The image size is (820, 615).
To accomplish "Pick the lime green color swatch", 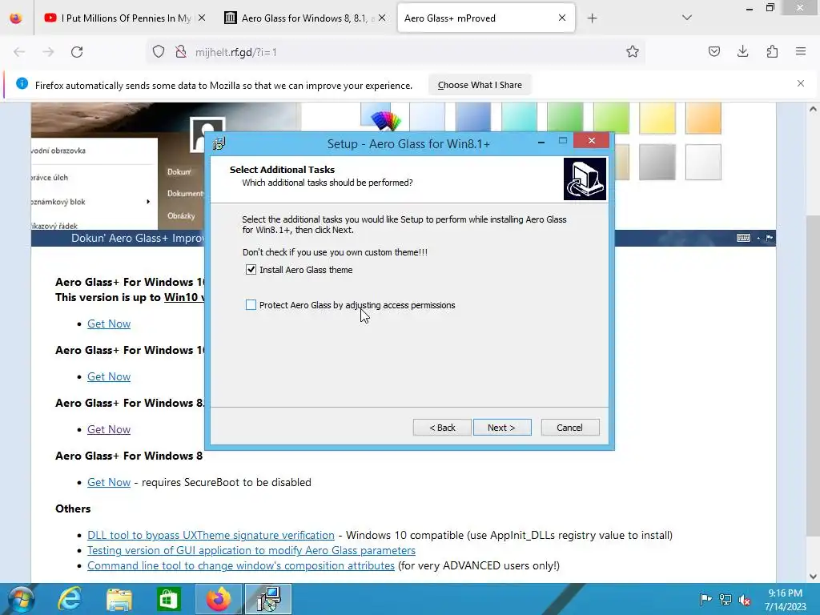I will (x=611, y=119).
